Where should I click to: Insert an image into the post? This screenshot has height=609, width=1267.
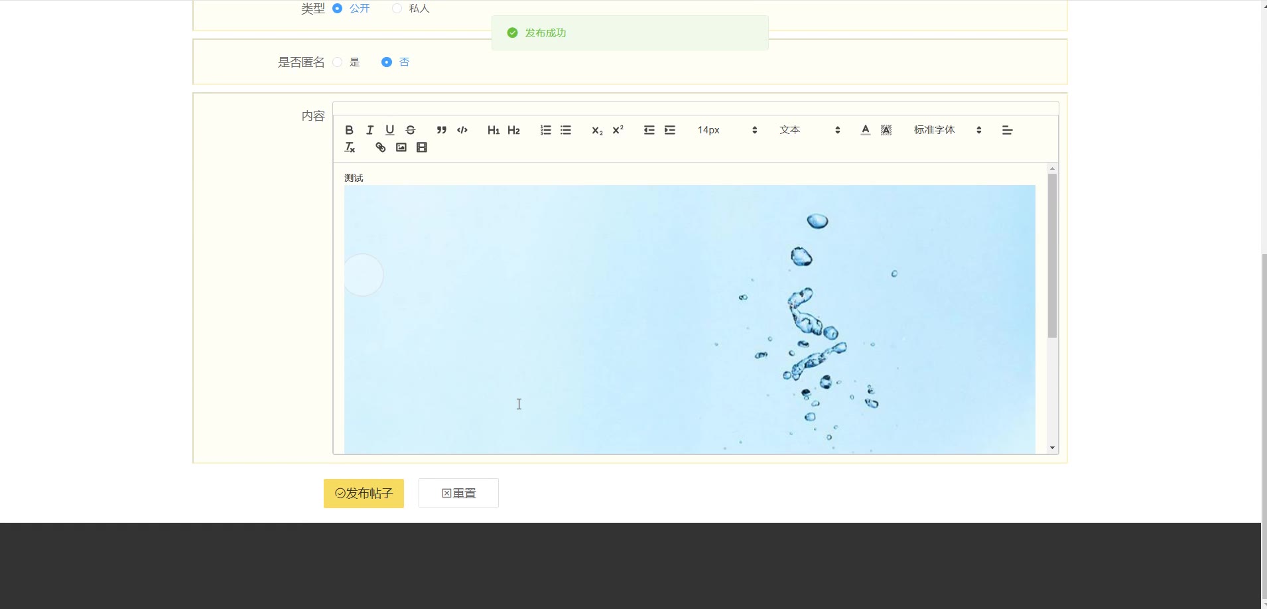point(401,147)
